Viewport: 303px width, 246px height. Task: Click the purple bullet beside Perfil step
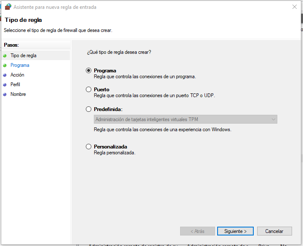click(5, 85)
